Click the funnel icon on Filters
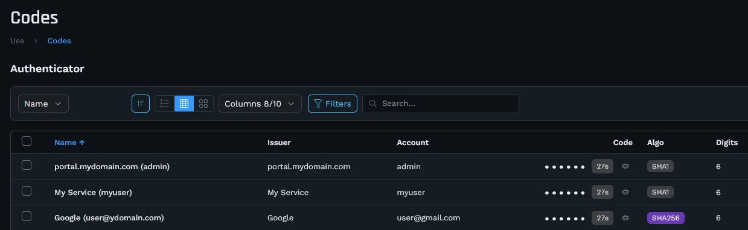The image size is (748, 230). pyautogui.click(x=318, y=104)
